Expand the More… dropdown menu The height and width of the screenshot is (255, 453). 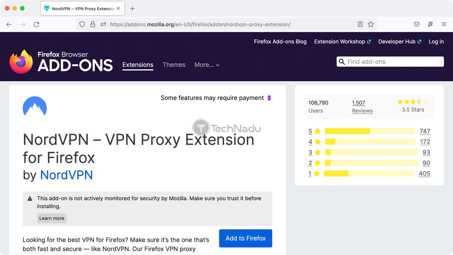click(207, 65)
